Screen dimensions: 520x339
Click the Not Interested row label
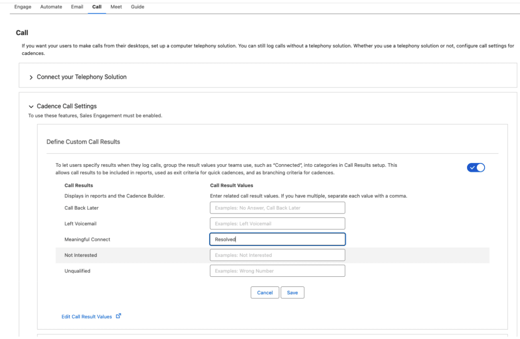click(x=81, y=255)
